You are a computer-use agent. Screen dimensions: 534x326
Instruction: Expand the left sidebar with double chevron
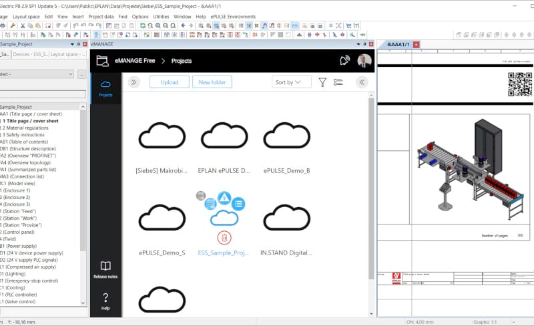(x=133, y=82)
